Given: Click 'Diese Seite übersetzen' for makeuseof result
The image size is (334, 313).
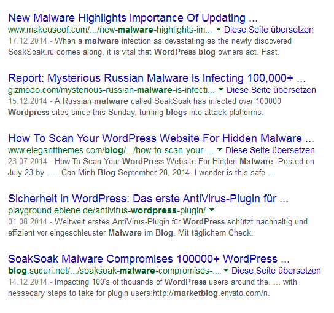Looking at the screenshot, I should coord(269,30).
